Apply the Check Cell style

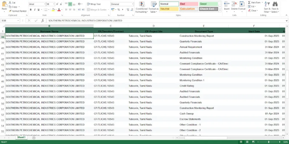[208, 9]
